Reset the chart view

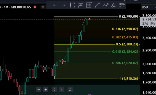point(70,90)
